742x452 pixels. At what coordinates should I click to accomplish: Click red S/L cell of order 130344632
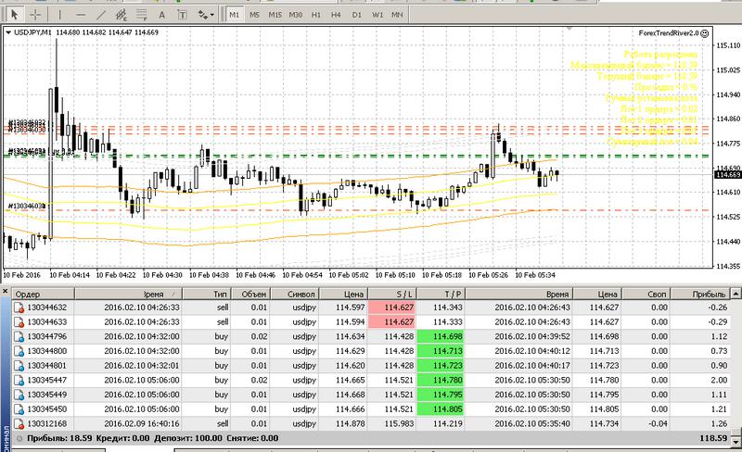[393, 307]
